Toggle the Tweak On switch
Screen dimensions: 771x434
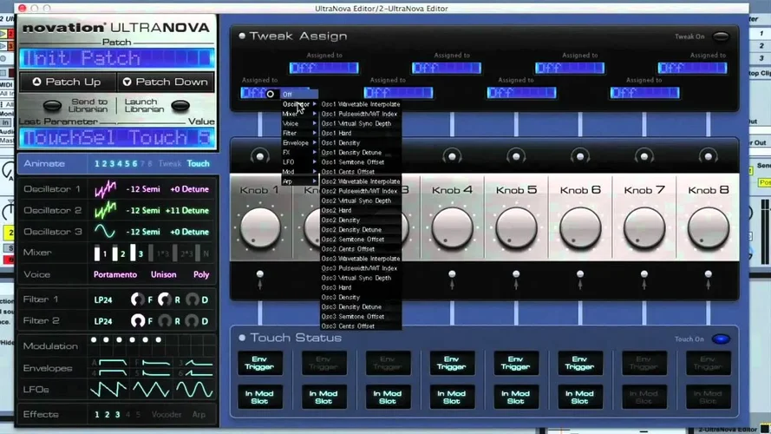point(721,36)
